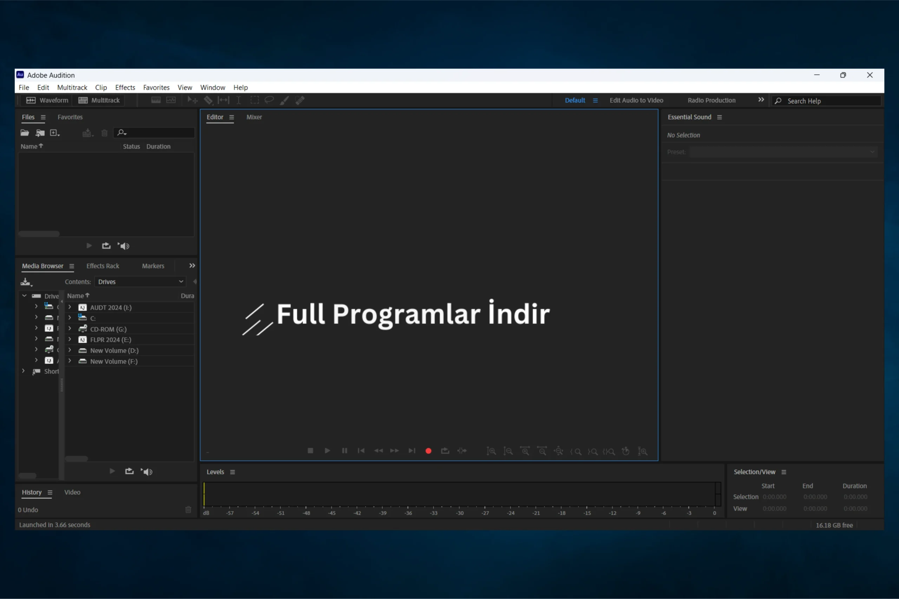This screenshot has height=599, width=899.
Task: Click the search field in Files panel
Action: [x=154, y=133]
